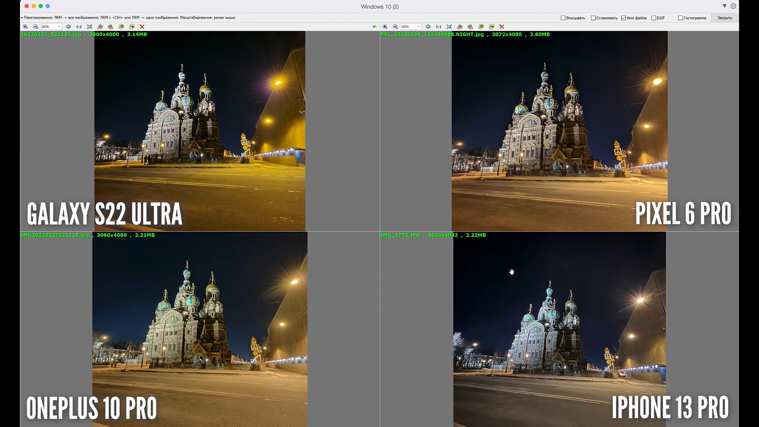Enable the Гистограмма checkbox
Image resolution: width=759 pixels, height=427 pixels.
pos(680,18)
